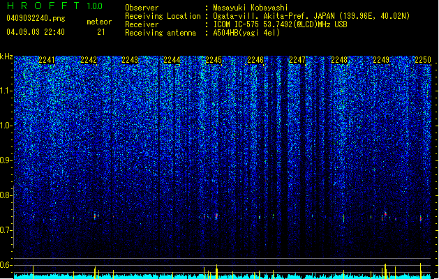The height and width of the screenshot is (279, 439).
Task: Click the 2247 time marker
Action: 297,60
